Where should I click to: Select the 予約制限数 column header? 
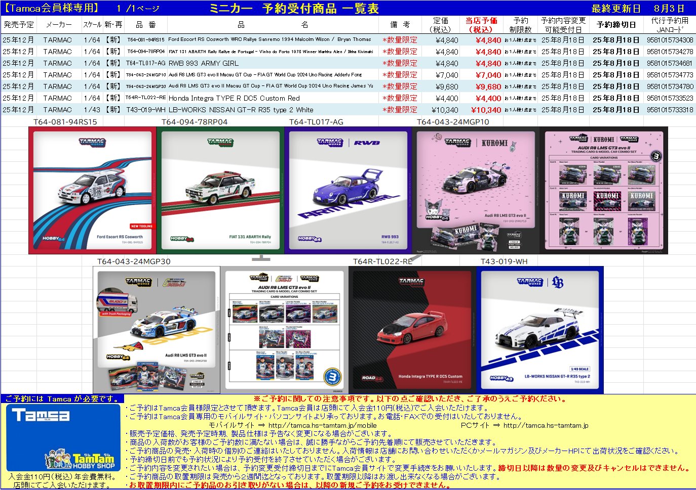coord(520,25)
